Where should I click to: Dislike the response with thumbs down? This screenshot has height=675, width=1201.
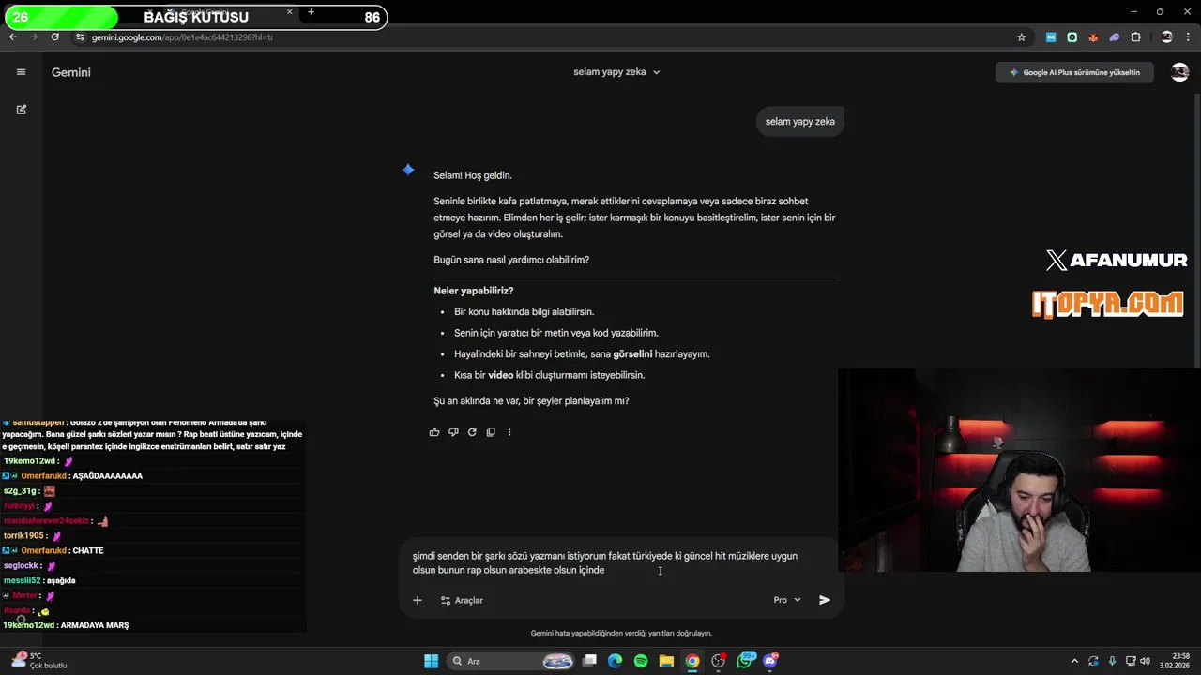(x=453, y=432)
